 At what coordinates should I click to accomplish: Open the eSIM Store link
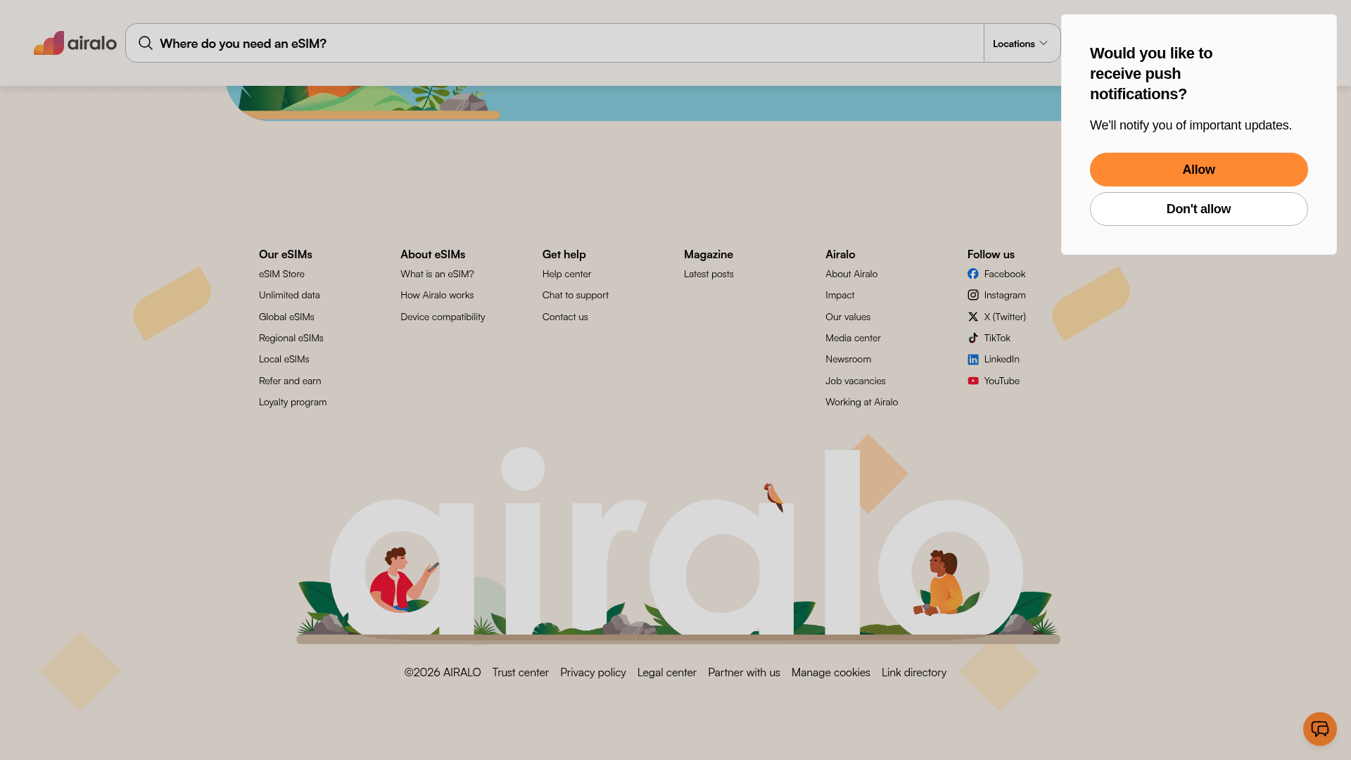click(281, 274)
